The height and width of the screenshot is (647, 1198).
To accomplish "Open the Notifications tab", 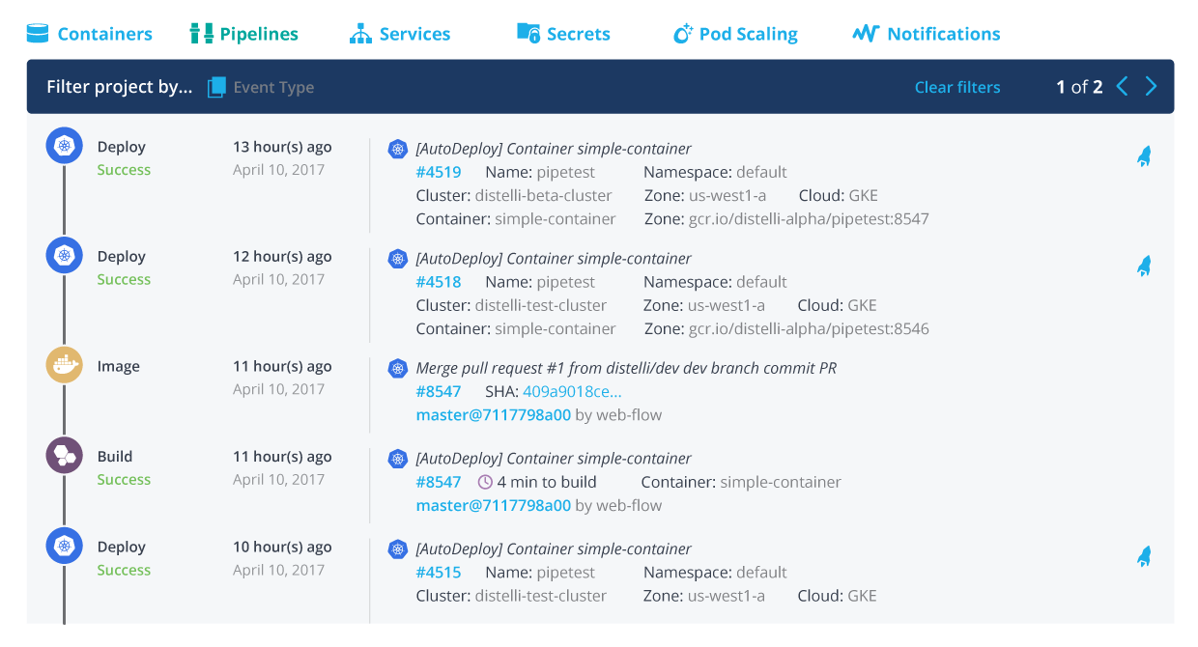I will click(927, 34).
